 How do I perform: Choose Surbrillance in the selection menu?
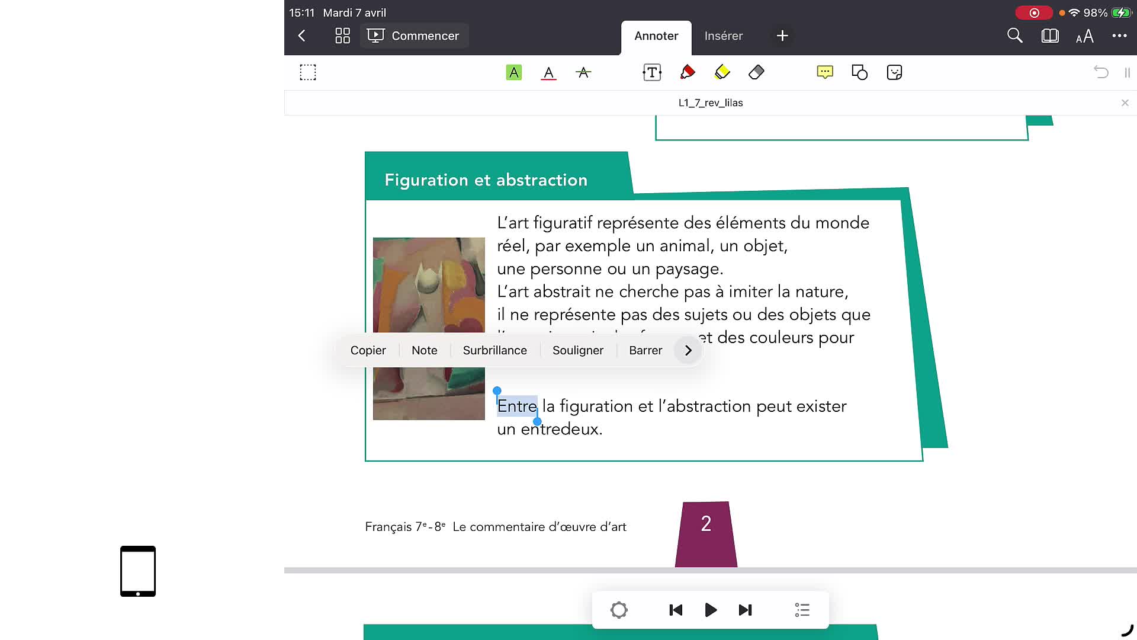pyautogui.click(x=494, y=350)
